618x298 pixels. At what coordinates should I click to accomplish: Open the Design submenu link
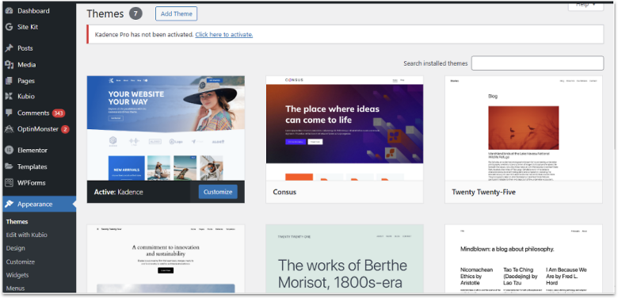coord(15,248)
